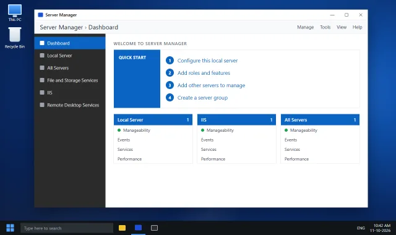This screenshot has width=396, height=235.
Task: Open Events in the IIS tile
Action: 207,140
